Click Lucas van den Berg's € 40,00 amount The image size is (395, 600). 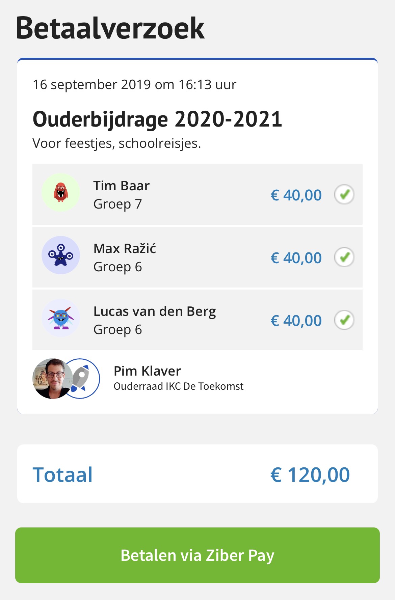point(296,321)
